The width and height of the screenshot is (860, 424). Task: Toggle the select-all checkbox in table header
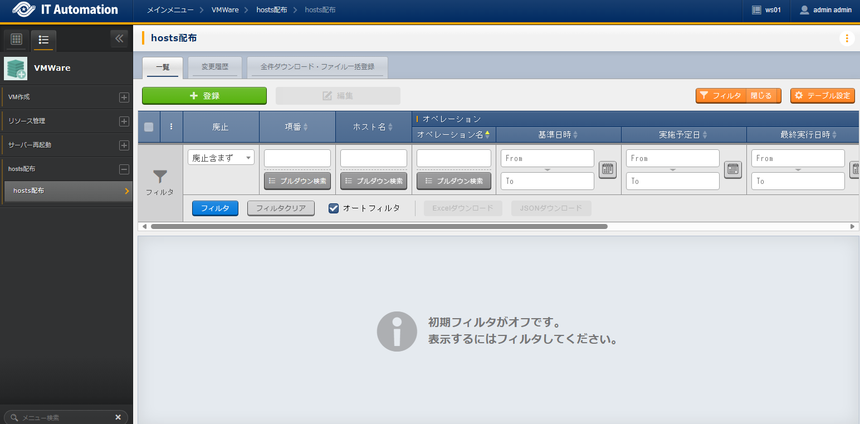pyautogui.click(x=149, y=126)
